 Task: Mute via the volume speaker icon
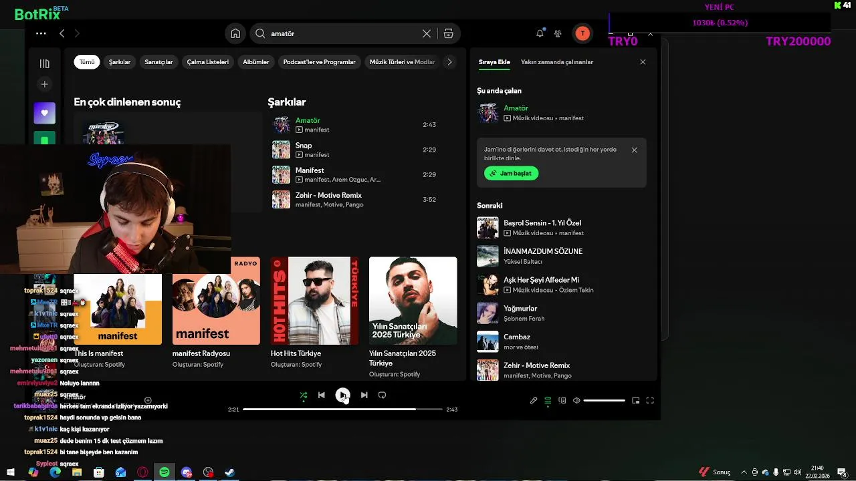[576, 401]
